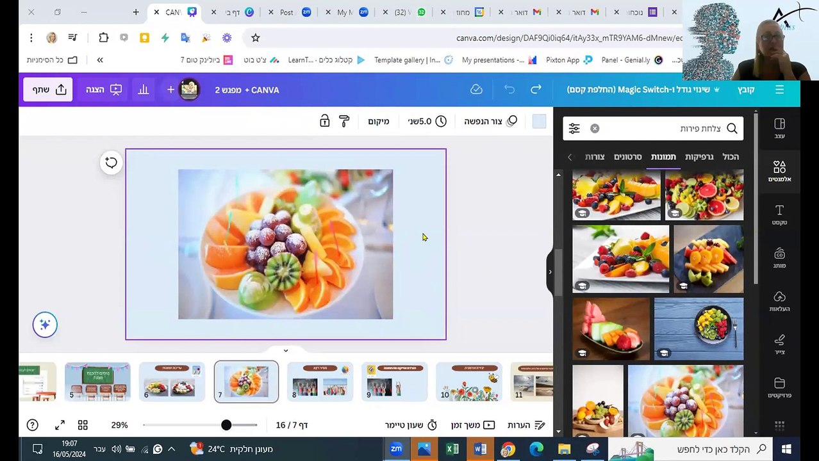The height and width of the screenshot is (461, 819).
Task: Open user profile avatar in header
Action: (x=189, y=90)
